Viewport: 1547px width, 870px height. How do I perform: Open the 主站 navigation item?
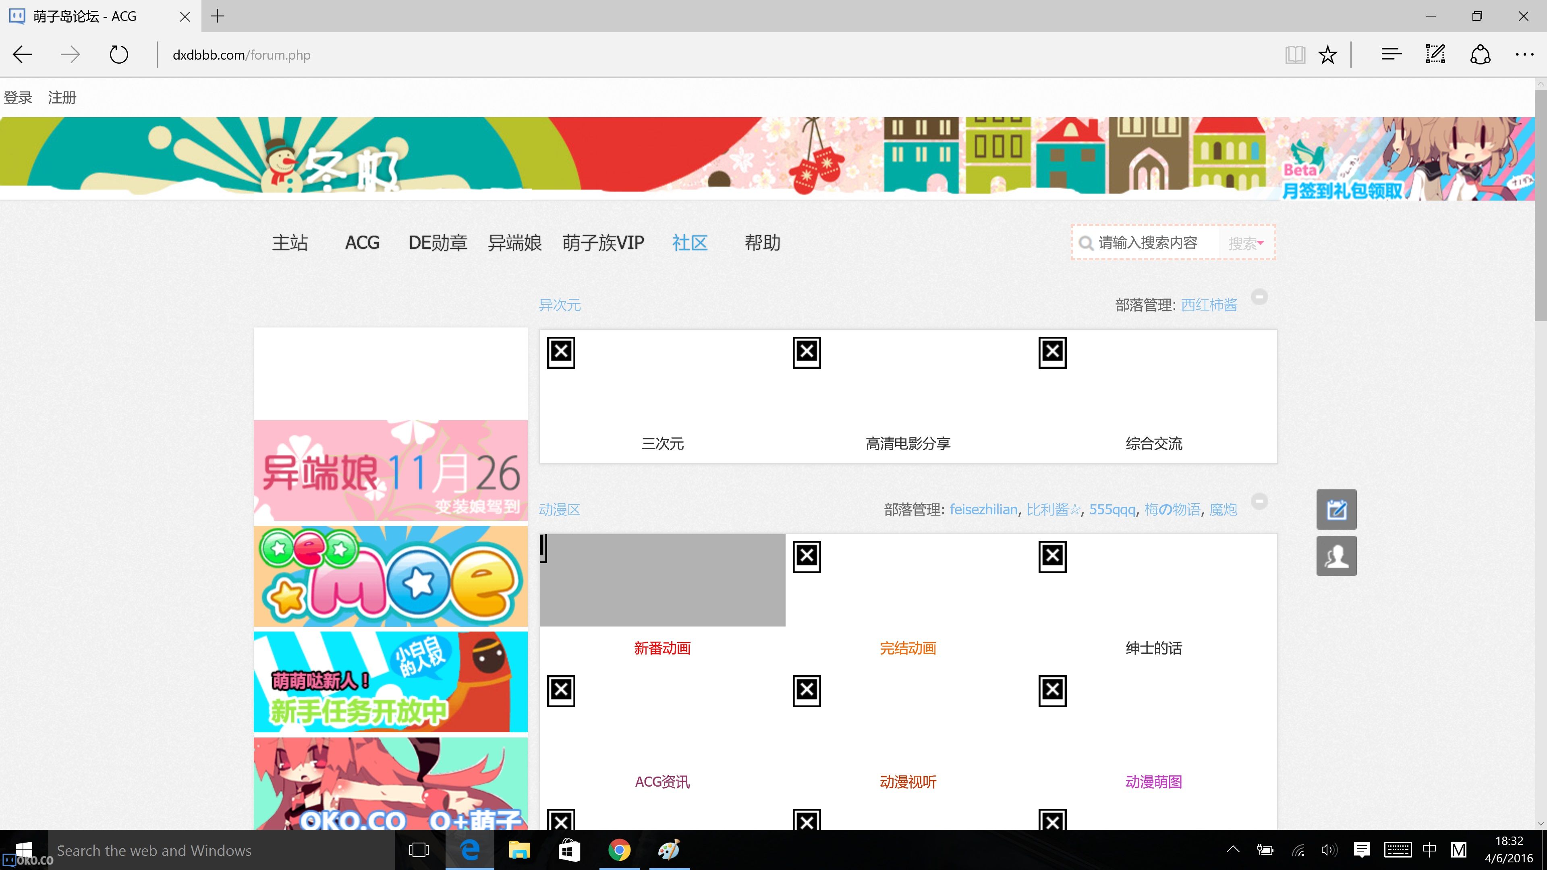[x=290, y=242]
